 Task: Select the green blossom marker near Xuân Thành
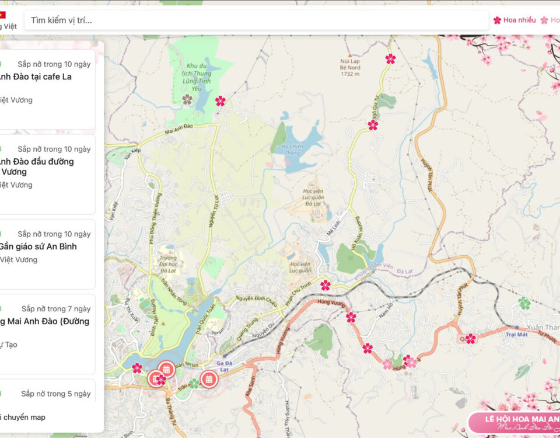524,304
